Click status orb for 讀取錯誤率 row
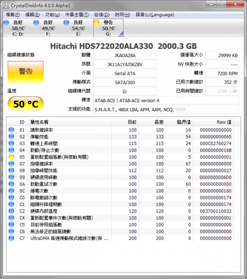Screen dimensions: 247x279 click(x=11, y=130)
